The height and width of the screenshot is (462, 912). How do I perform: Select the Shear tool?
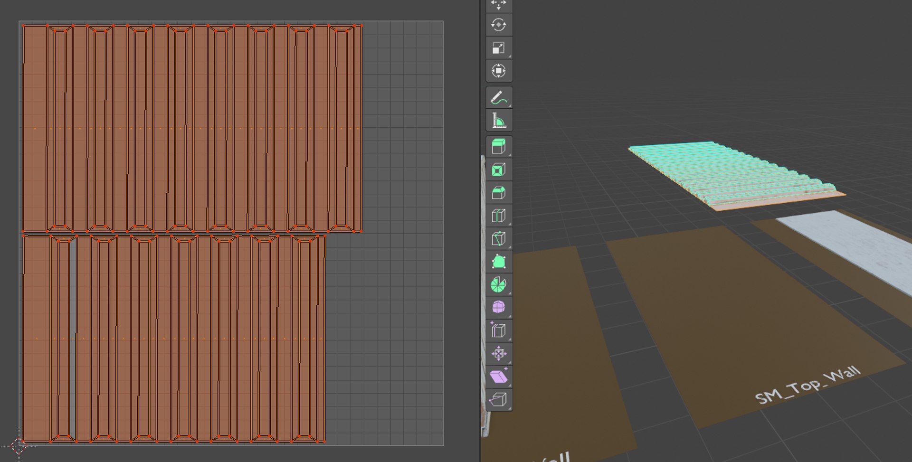click(x=499, y=377)
